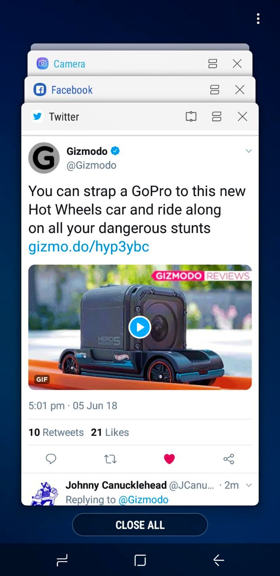This screenshot has height=576, width=280.
Task: Play the GoPro Hot Wheels GIF
Action: point(140,327)
